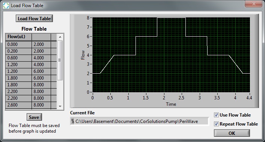The height and width of the screenshot is (142, 265).
Task: Click the 8-level plateau on flow graph
Action: click(x=171, y=18)
